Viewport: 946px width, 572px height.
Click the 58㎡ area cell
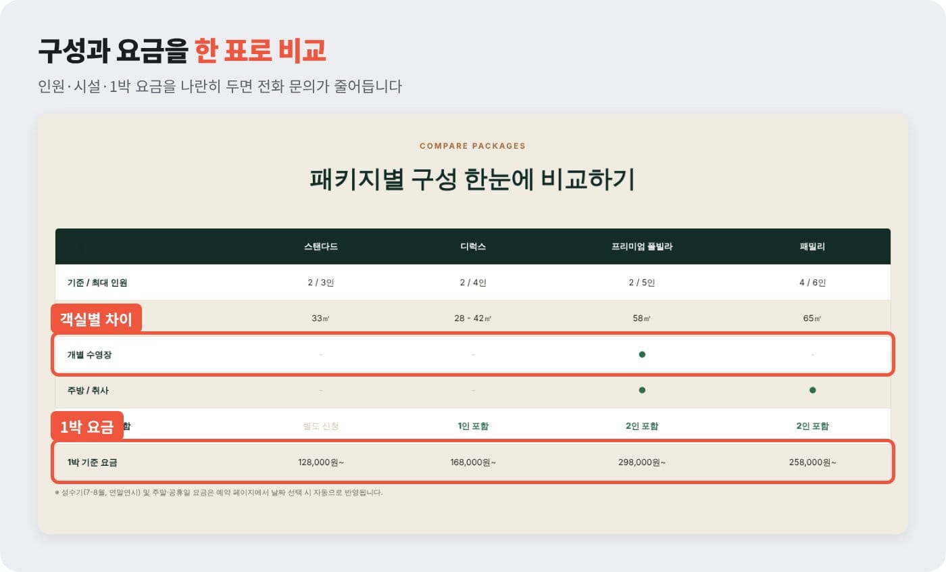tap(642, 318)
